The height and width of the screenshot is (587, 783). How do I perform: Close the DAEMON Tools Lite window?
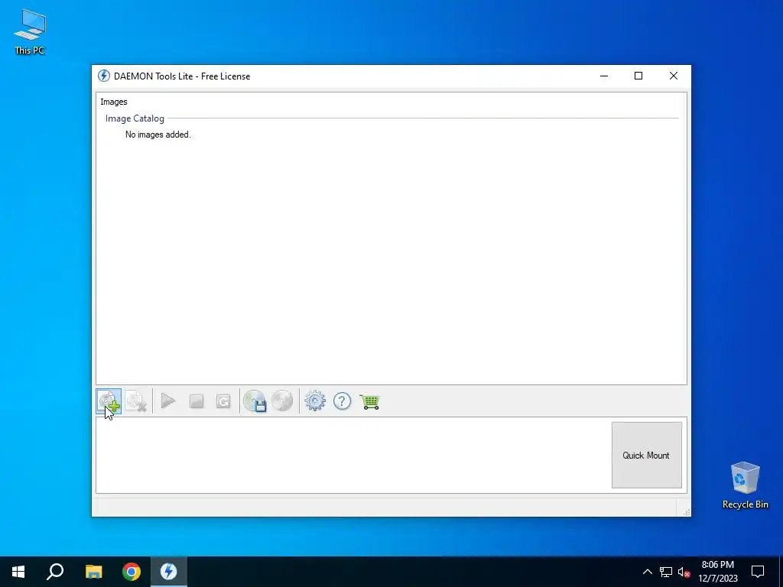click(674, 76)
